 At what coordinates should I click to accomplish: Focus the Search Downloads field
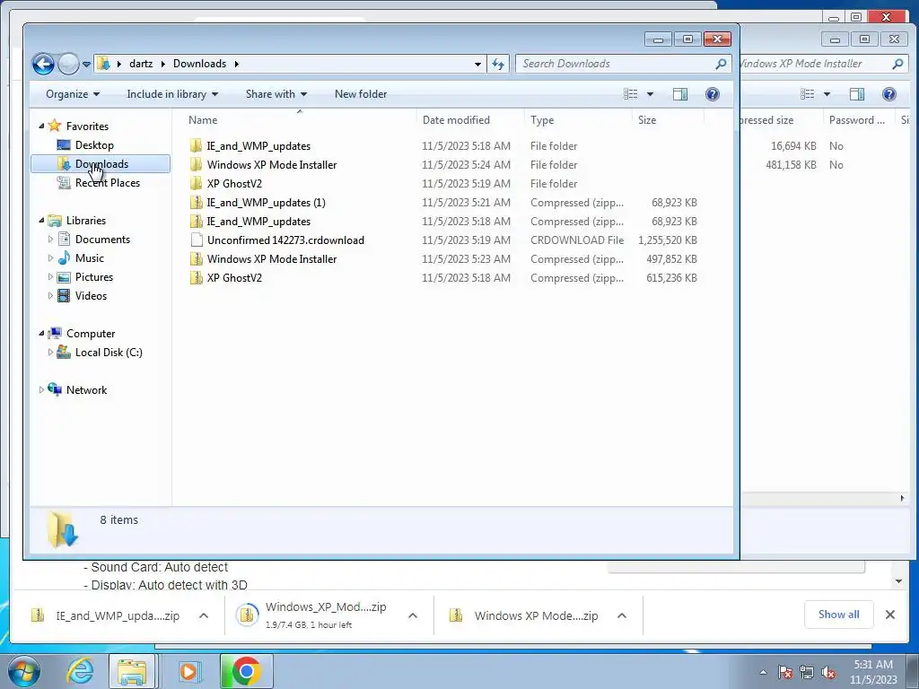click(623, 64)
